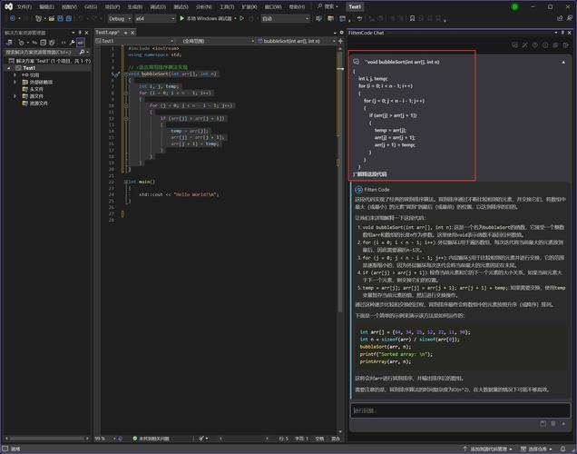The height and width of the screenshot is (454, 577).
Task: Collapse the bubbleSort function fold marker
Action: pyautogui.click(x=126, y=74)
